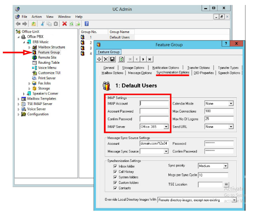
Task: Open the File menu
Action: (x=24, y=16)
